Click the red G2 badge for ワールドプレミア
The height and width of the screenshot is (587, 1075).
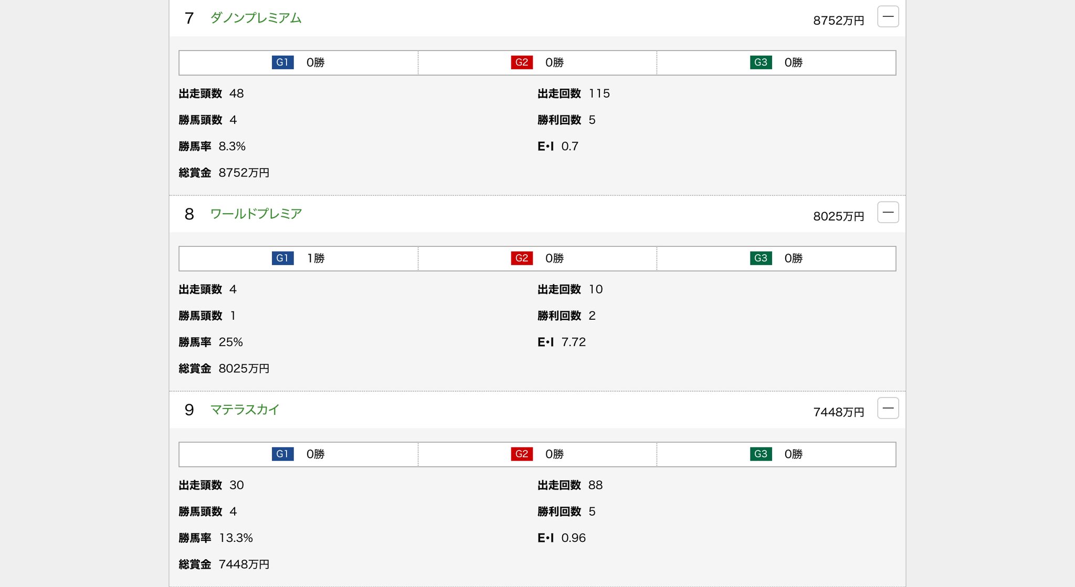point(522,258)
